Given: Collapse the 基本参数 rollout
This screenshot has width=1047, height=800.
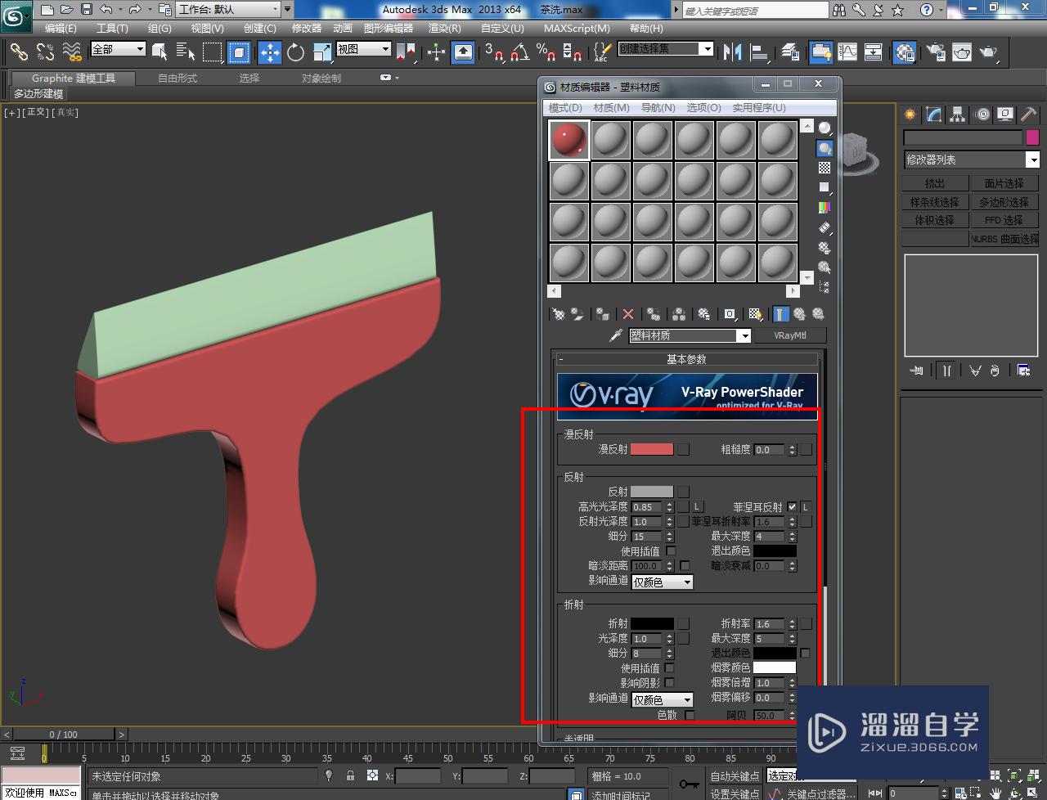Looking at the screenshot, I should coord(687,359).
